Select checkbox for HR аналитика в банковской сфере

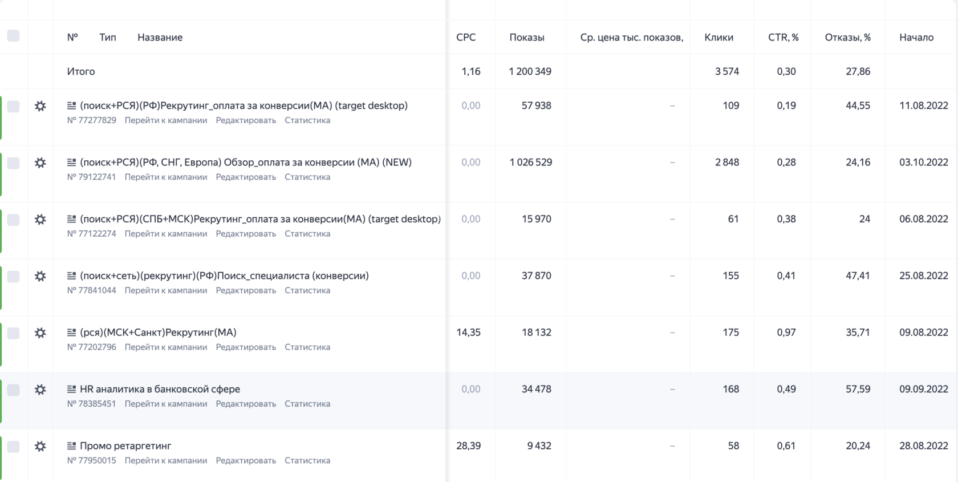[x=13, y=390]
